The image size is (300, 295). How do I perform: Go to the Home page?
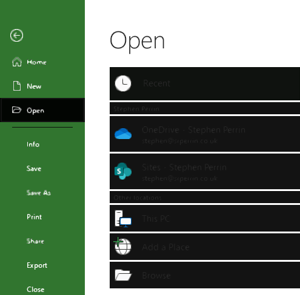tap(42, 62)
